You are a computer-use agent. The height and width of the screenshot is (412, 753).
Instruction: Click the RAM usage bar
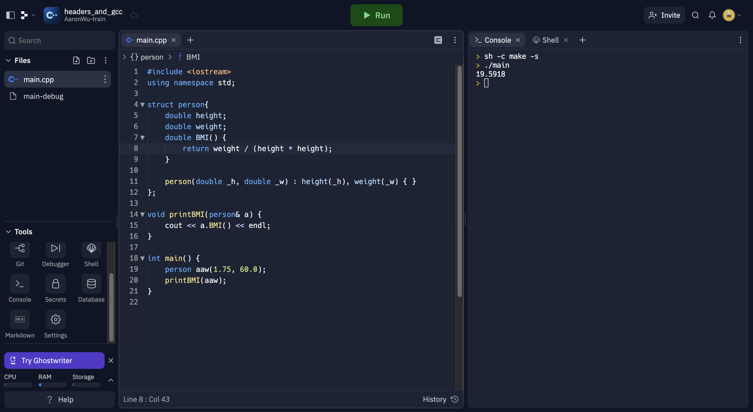click(52, 385)
